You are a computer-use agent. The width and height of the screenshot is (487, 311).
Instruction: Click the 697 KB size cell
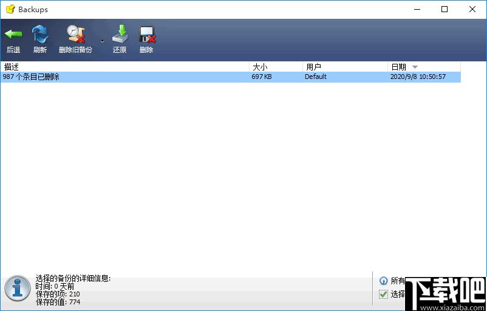[x=262, y=77]
